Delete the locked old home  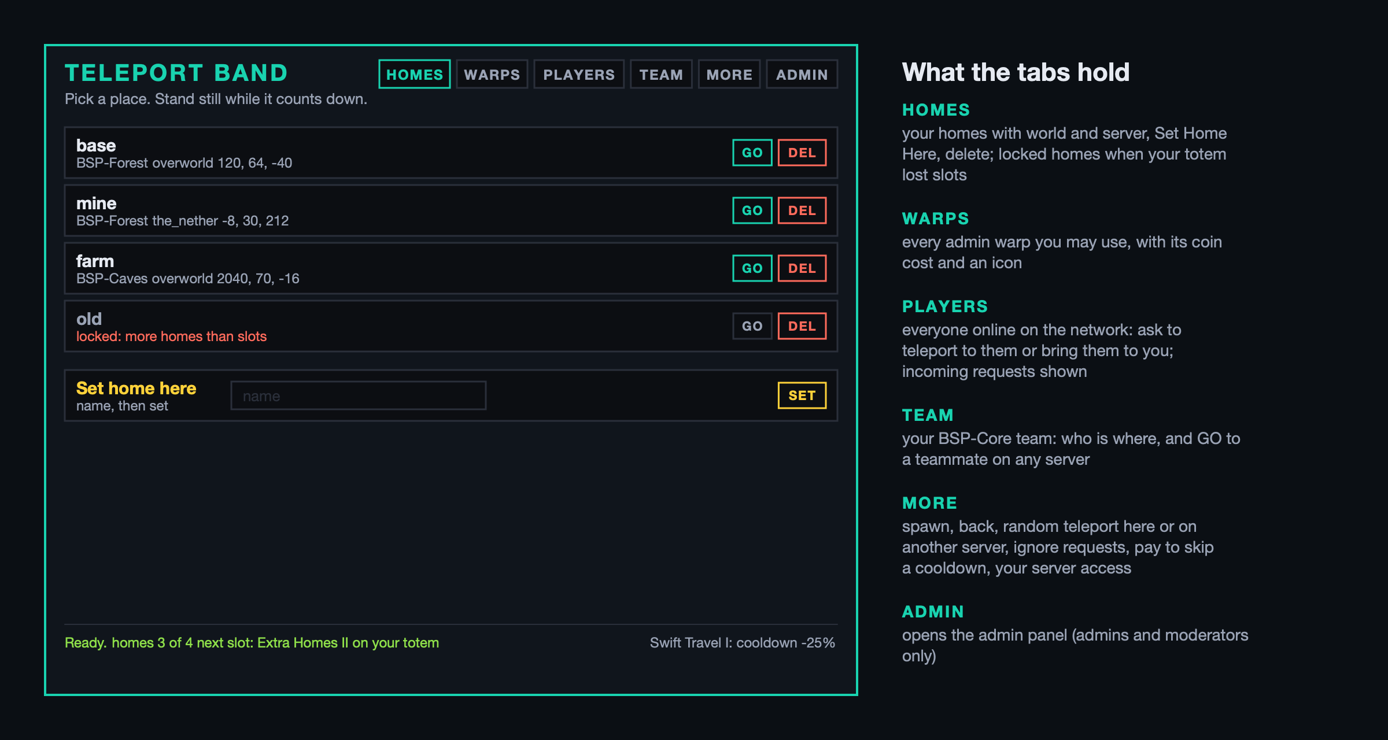[x=802, y=326]
